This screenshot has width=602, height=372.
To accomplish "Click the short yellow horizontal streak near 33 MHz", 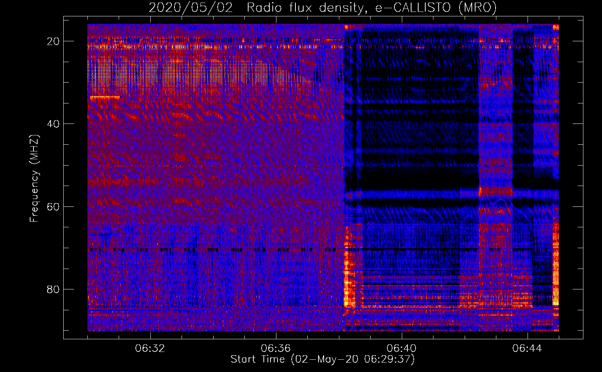I will [105, 97].
